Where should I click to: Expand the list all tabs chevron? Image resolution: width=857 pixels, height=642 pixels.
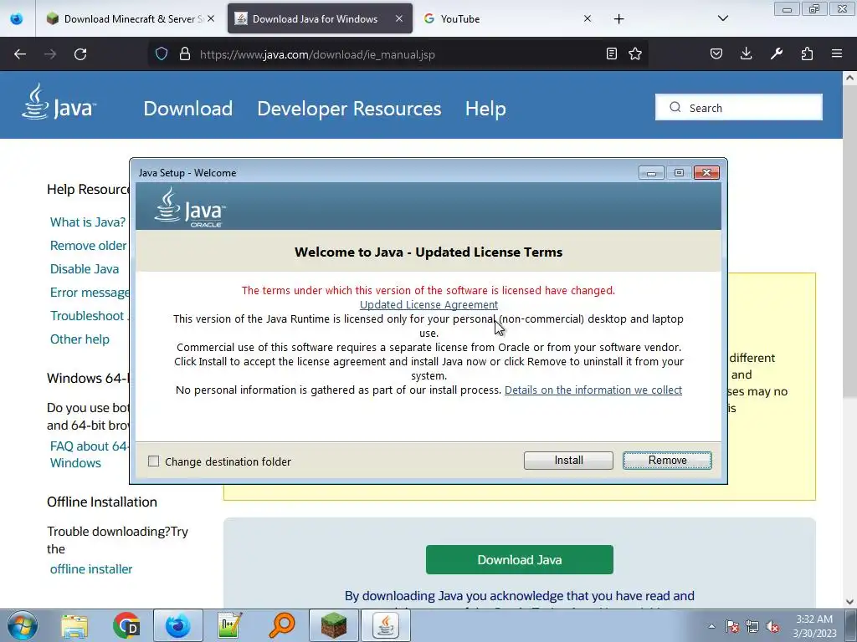pyautogui.click(x=722, y=18)
